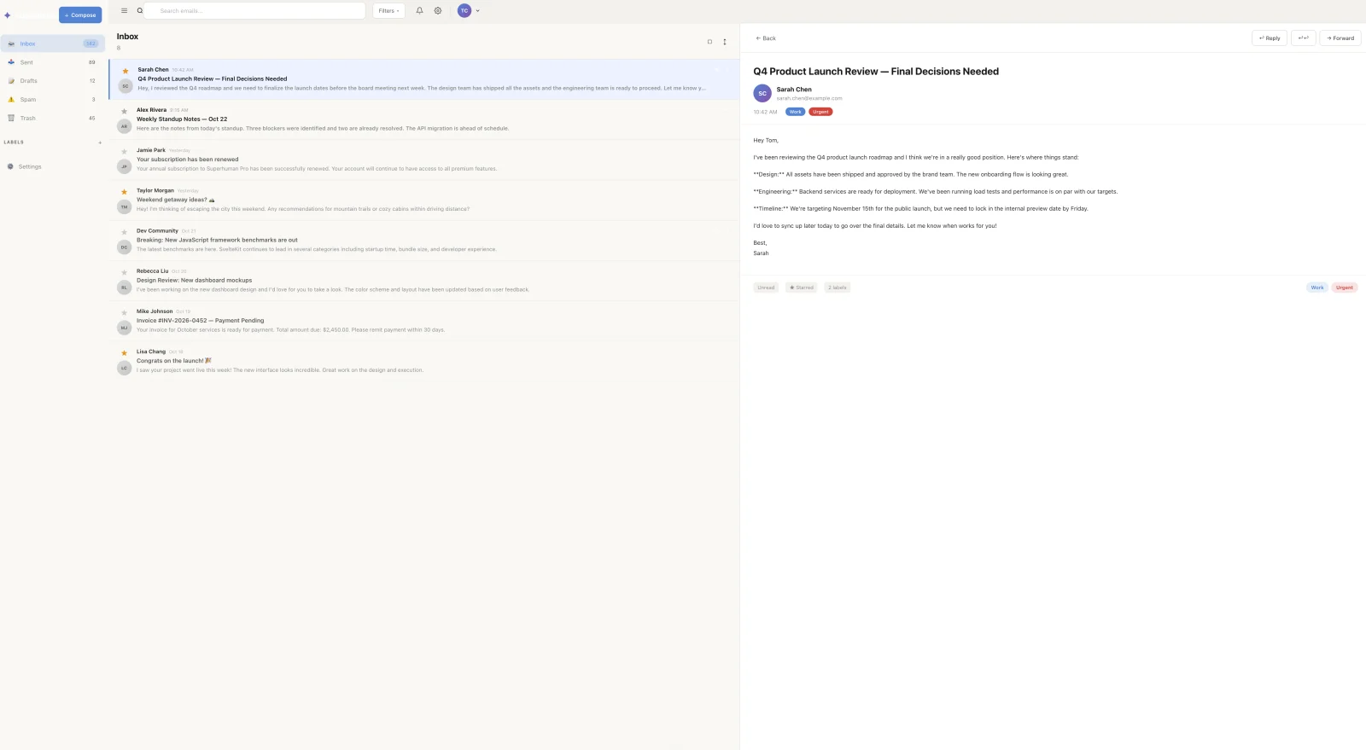Screen dimensions: 1366x750
Task: Open Weekly Standup Notes — Oct 22 email
Action: [424, 119]
